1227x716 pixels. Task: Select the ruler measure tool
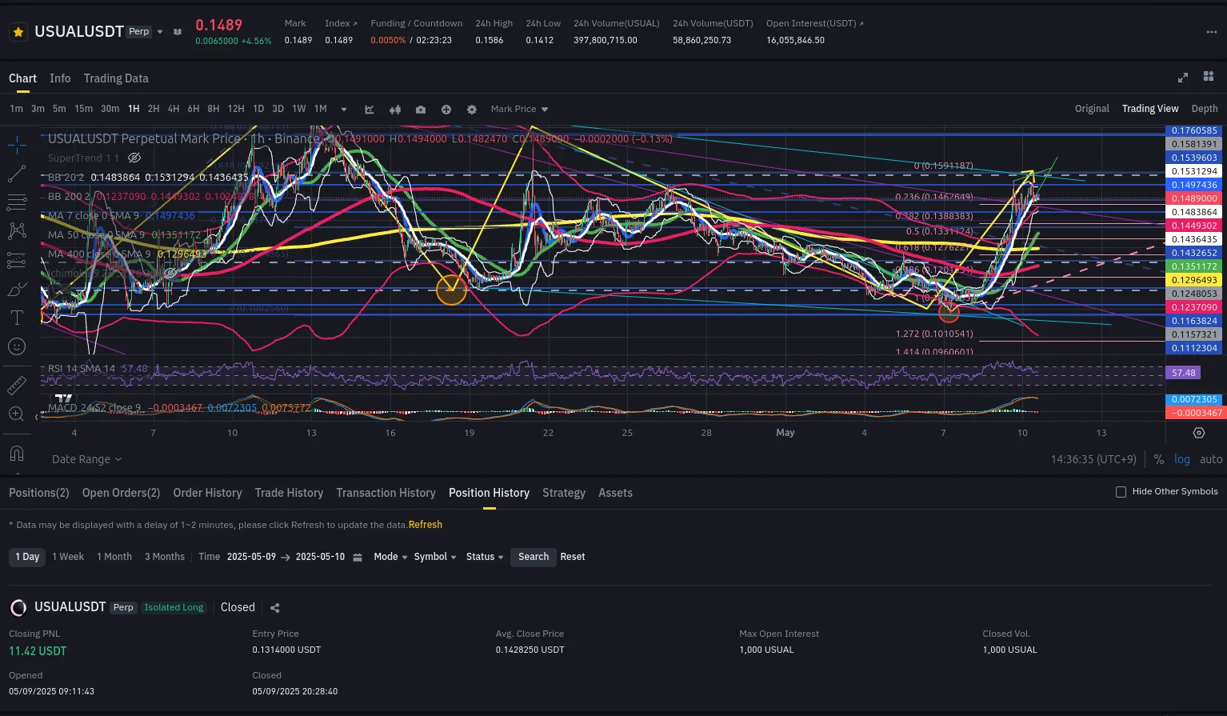[x=16, y=386]
